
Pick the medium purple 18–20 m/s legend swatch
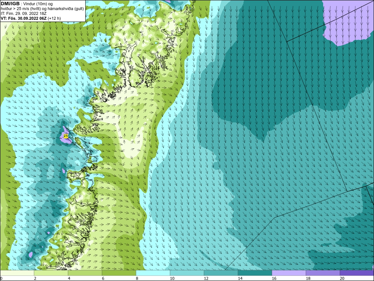click(323, 273)
